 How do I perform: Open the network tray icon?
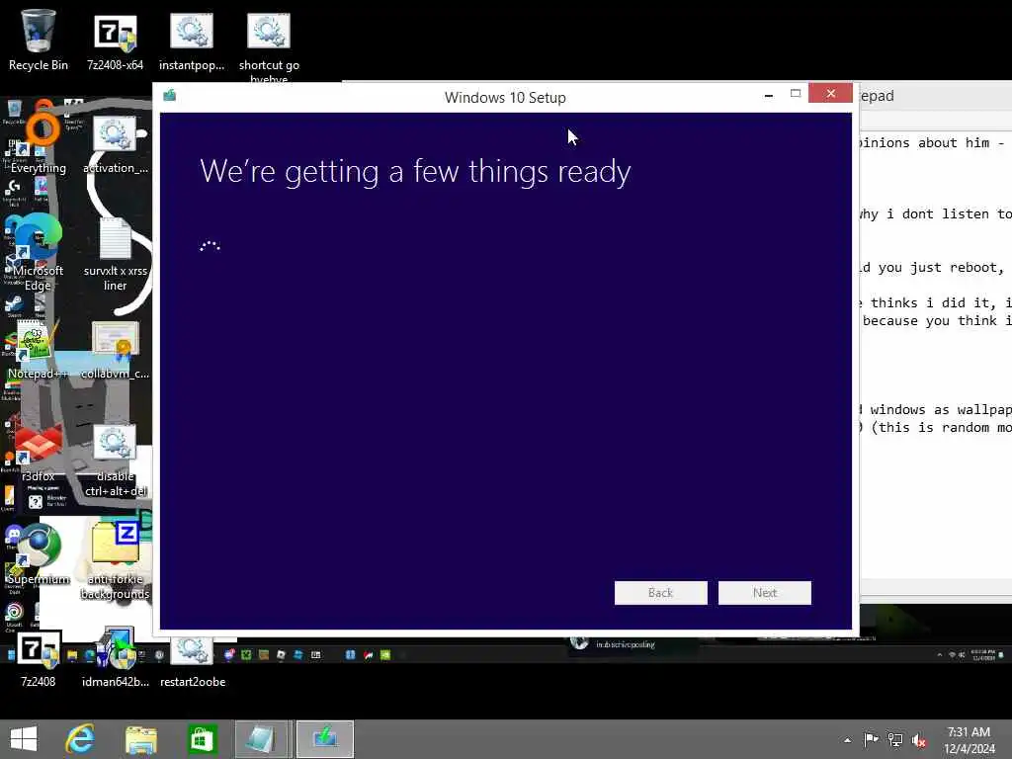coord(895,739)
